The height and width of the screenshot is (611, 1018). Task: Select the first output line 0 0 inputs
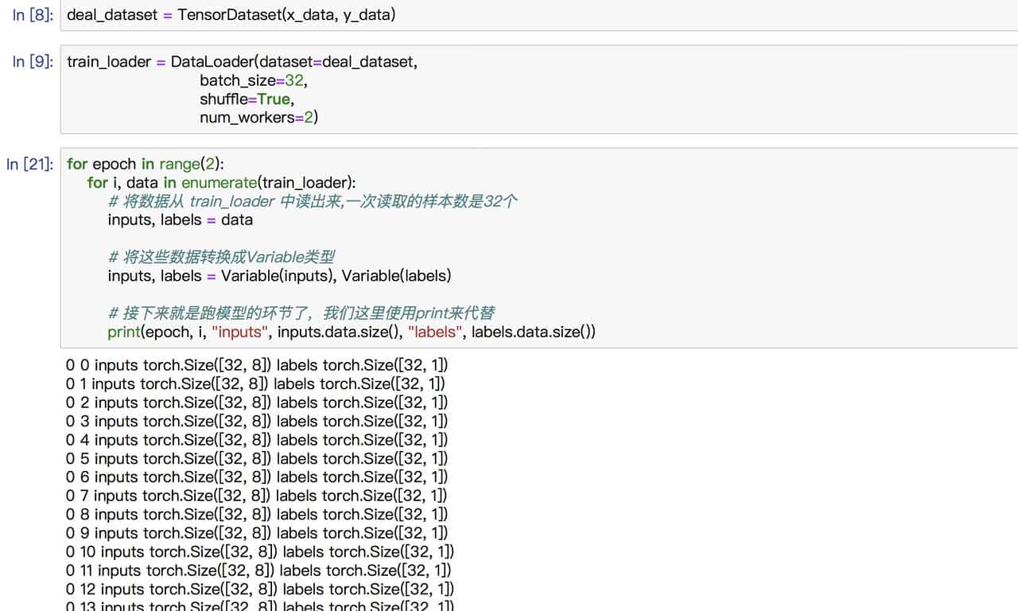click(x=254, y=364)
